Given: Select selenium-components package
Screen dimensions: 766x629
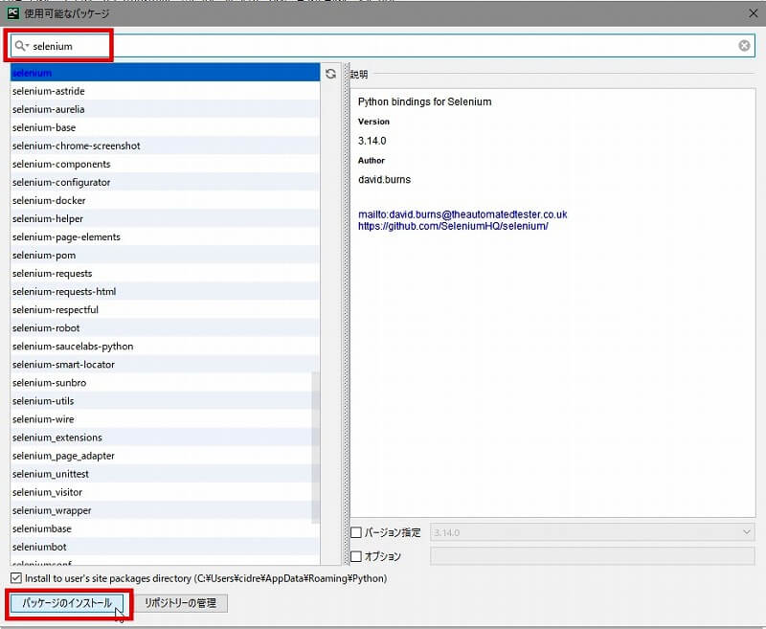Looking at the screenshot, I should pos(165,164).
